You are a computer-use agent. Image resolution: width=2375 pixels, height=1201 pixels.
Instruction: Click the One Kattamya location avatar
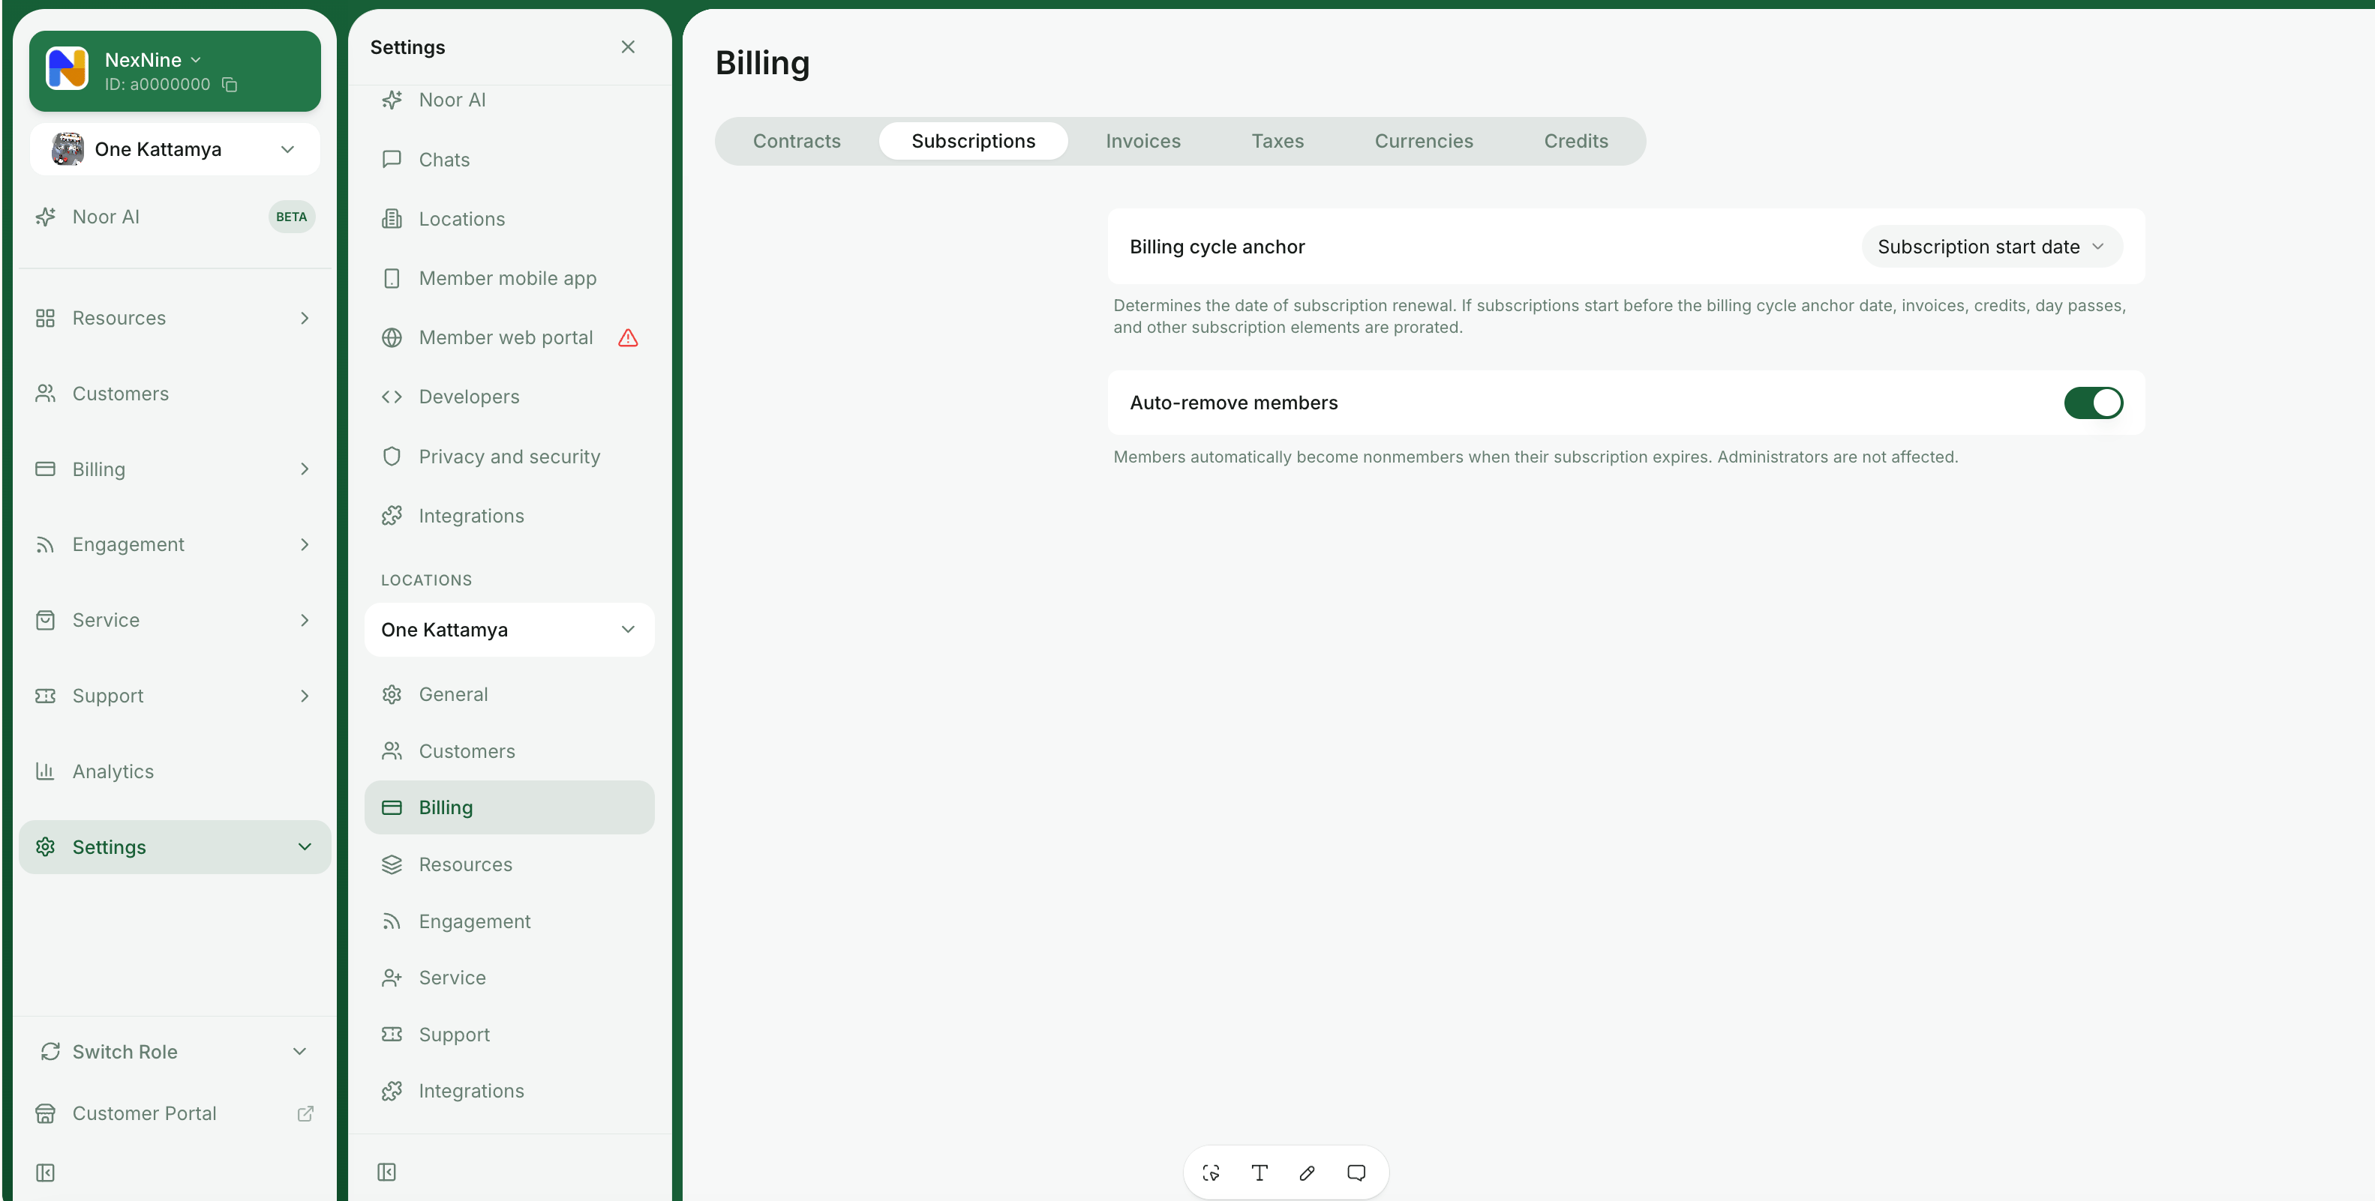pos(68,149)
